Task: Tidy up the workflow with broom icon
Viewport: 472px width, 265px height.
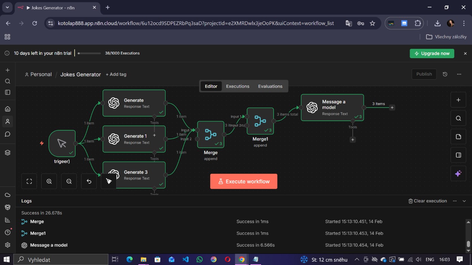Action: coord(109,181)
